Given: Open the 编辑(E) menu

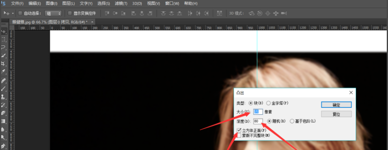Looking at the screenshot, I should point(34,4).
